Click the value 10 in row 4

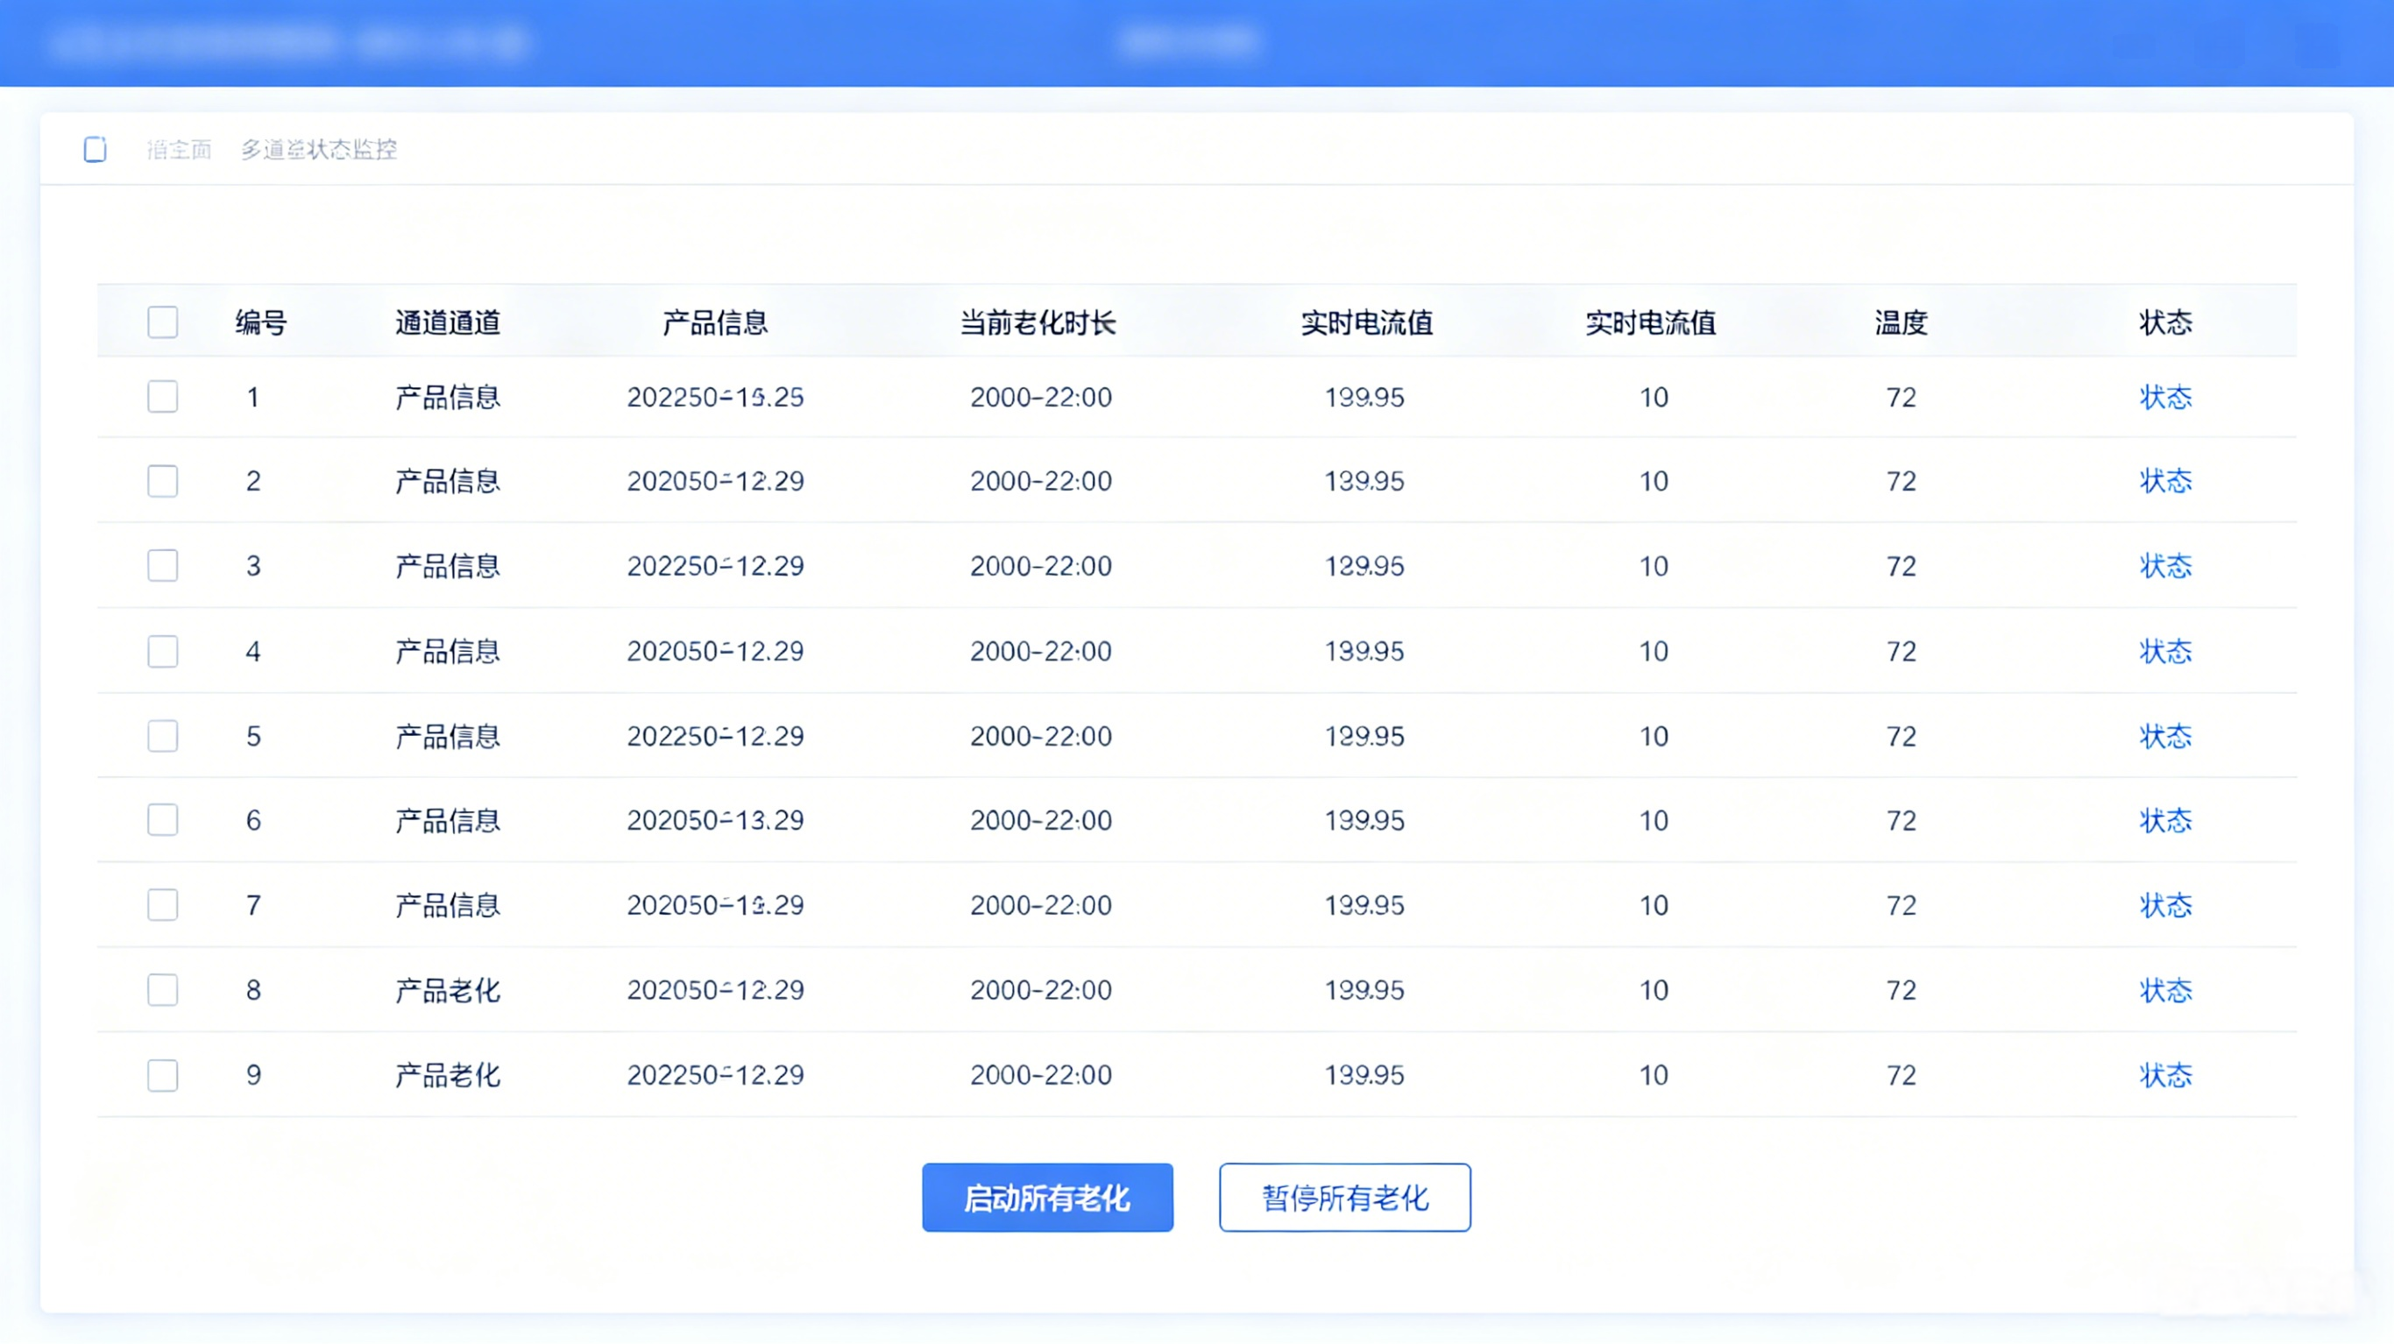[1654, 652]
